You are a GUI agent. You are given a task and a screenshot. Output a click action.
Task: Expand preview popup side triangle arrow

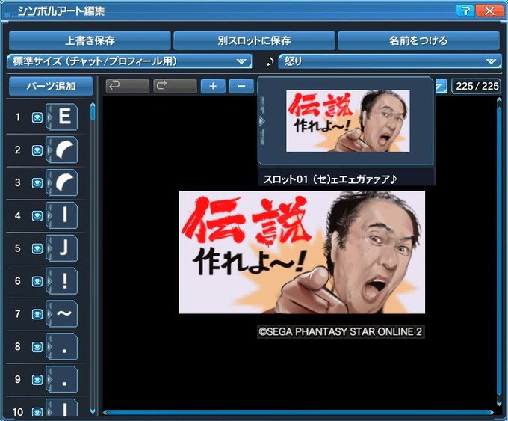261,121
